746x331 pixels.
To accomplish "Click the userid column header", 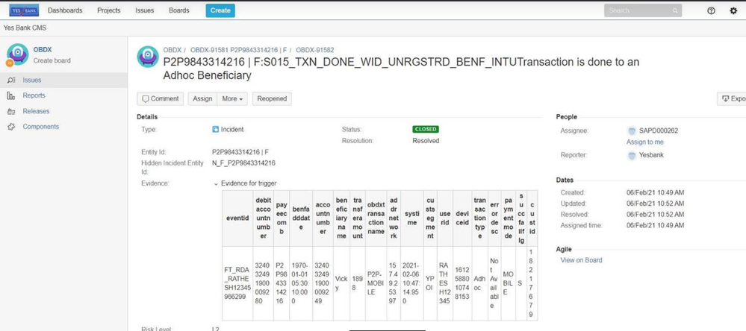I will click(x=444, y=218).
